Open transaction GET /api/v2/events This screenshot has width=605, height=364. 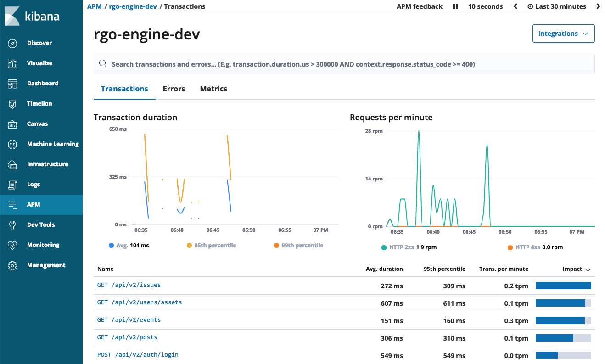(129, 320)
